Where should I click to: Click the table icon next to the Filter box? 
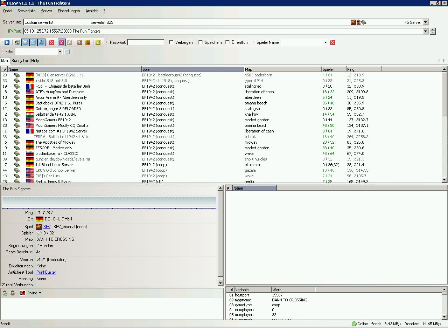click(67, 52)
